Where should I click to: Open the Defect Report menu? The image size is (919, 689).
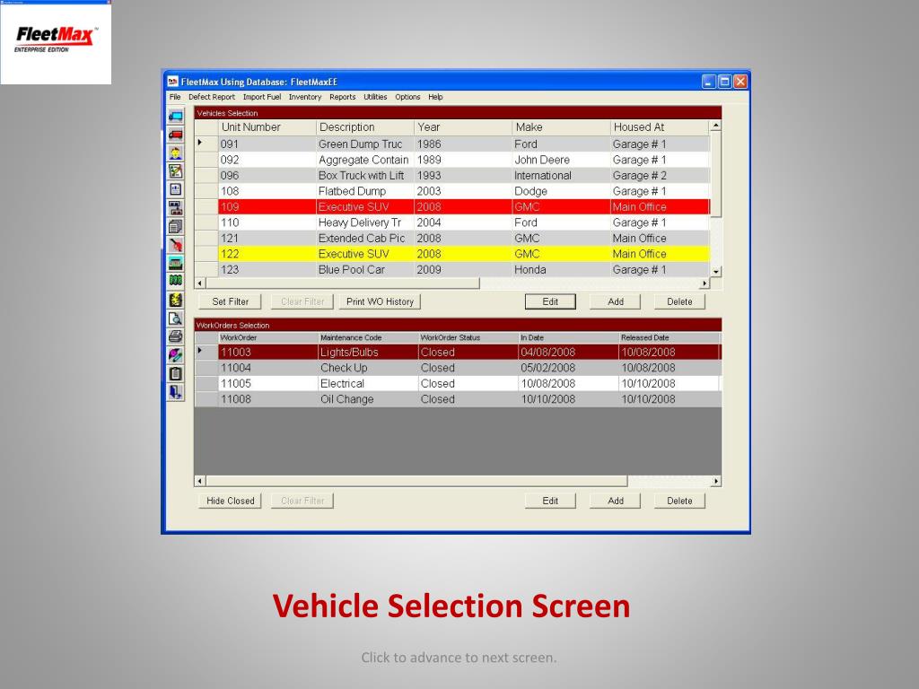212,97
